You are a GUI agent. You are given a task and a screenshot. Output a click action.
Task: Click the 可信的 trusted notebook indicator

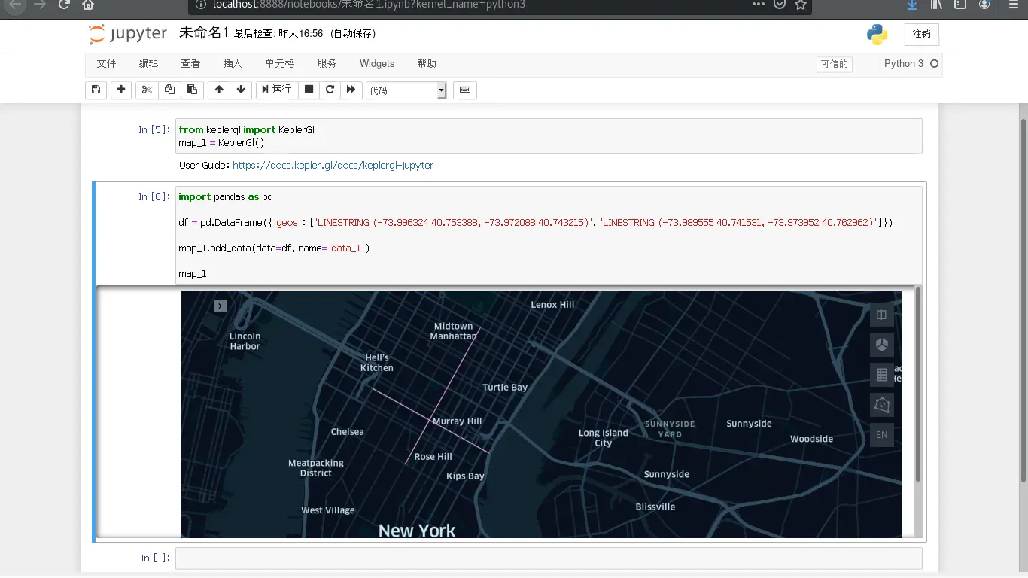[x=834, y=65]
